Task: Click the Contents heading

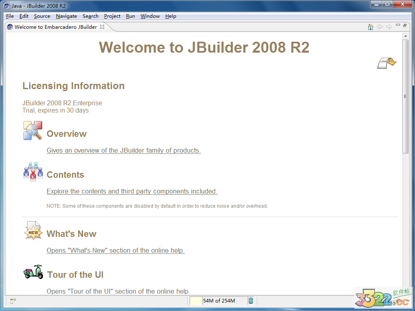Action: [65, 175]
